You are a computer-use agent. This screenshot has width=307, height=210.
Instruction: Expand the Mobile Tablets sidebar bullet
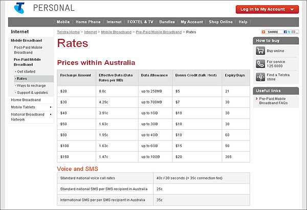[x=51, y=107]
